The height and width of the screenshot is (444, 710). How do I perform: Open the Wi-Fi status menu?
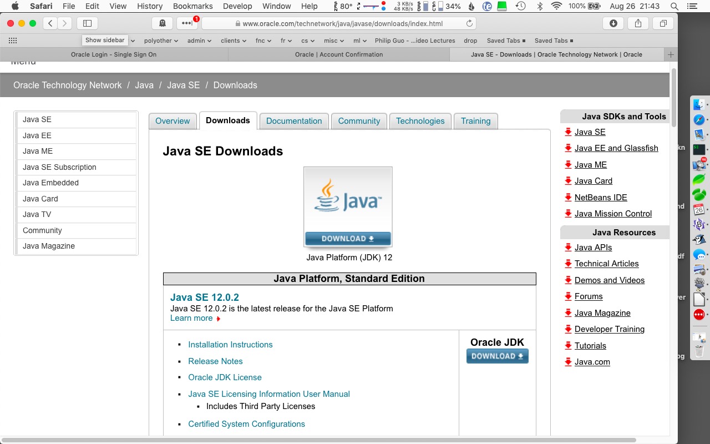[556, 6]
